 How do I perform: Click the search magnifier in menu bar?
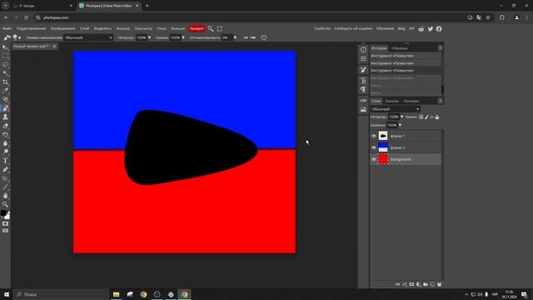click(x=211, y=29)
